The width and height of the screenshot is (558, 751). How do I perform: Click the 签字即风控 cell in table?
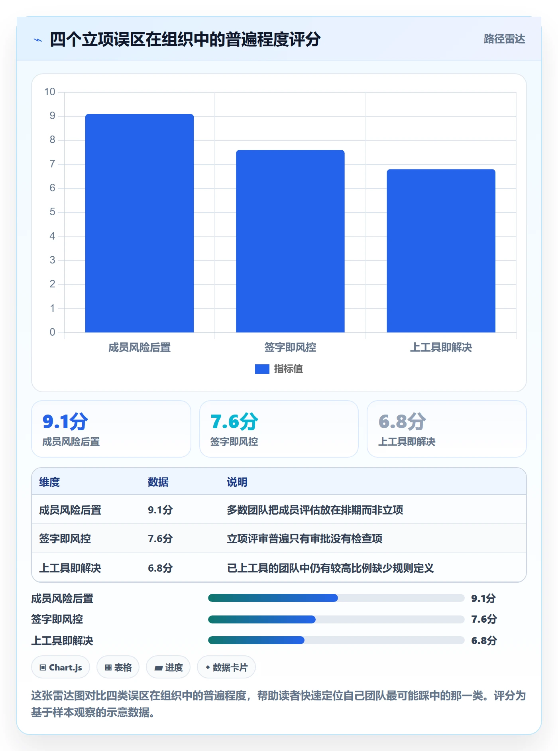[65, 539]
